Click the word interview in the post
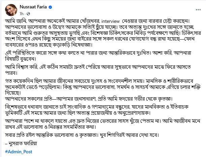Screen dimensions: 206x157 (110, 21)
